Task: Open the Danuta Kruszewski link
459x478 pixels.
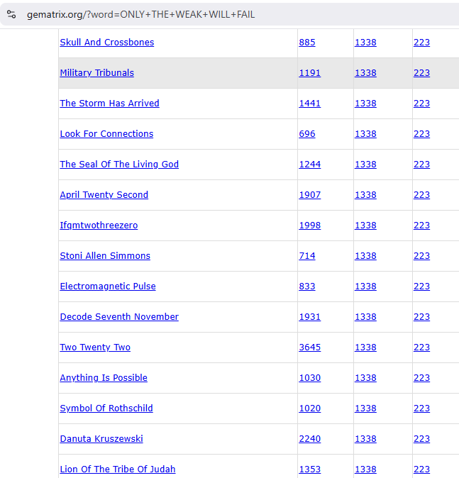Action: (x=101, y=439)
